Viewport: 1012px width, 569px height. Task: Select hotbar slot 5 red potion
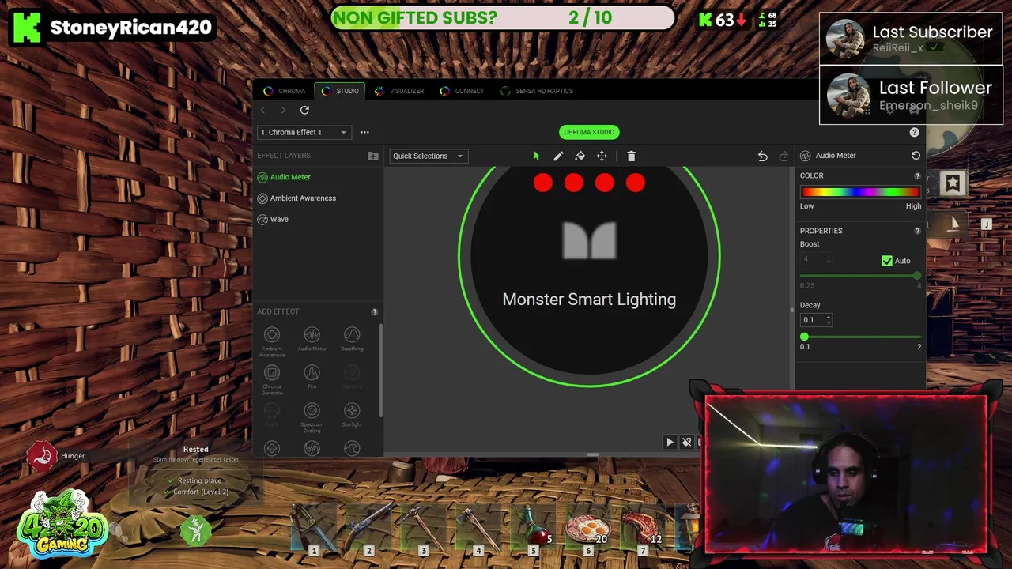click(x=535, y=528)
